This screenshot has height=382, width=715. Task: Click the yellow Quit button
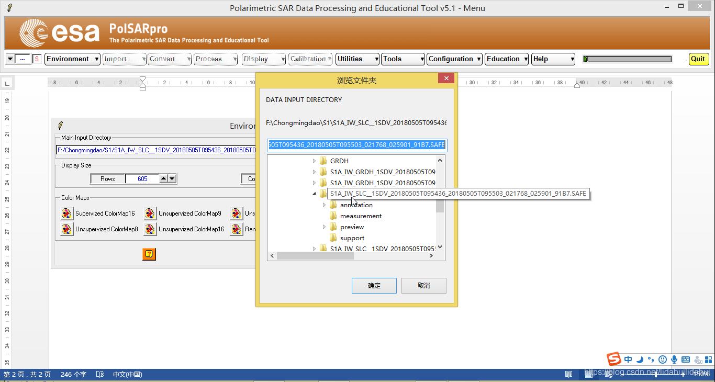coord(698,59)
